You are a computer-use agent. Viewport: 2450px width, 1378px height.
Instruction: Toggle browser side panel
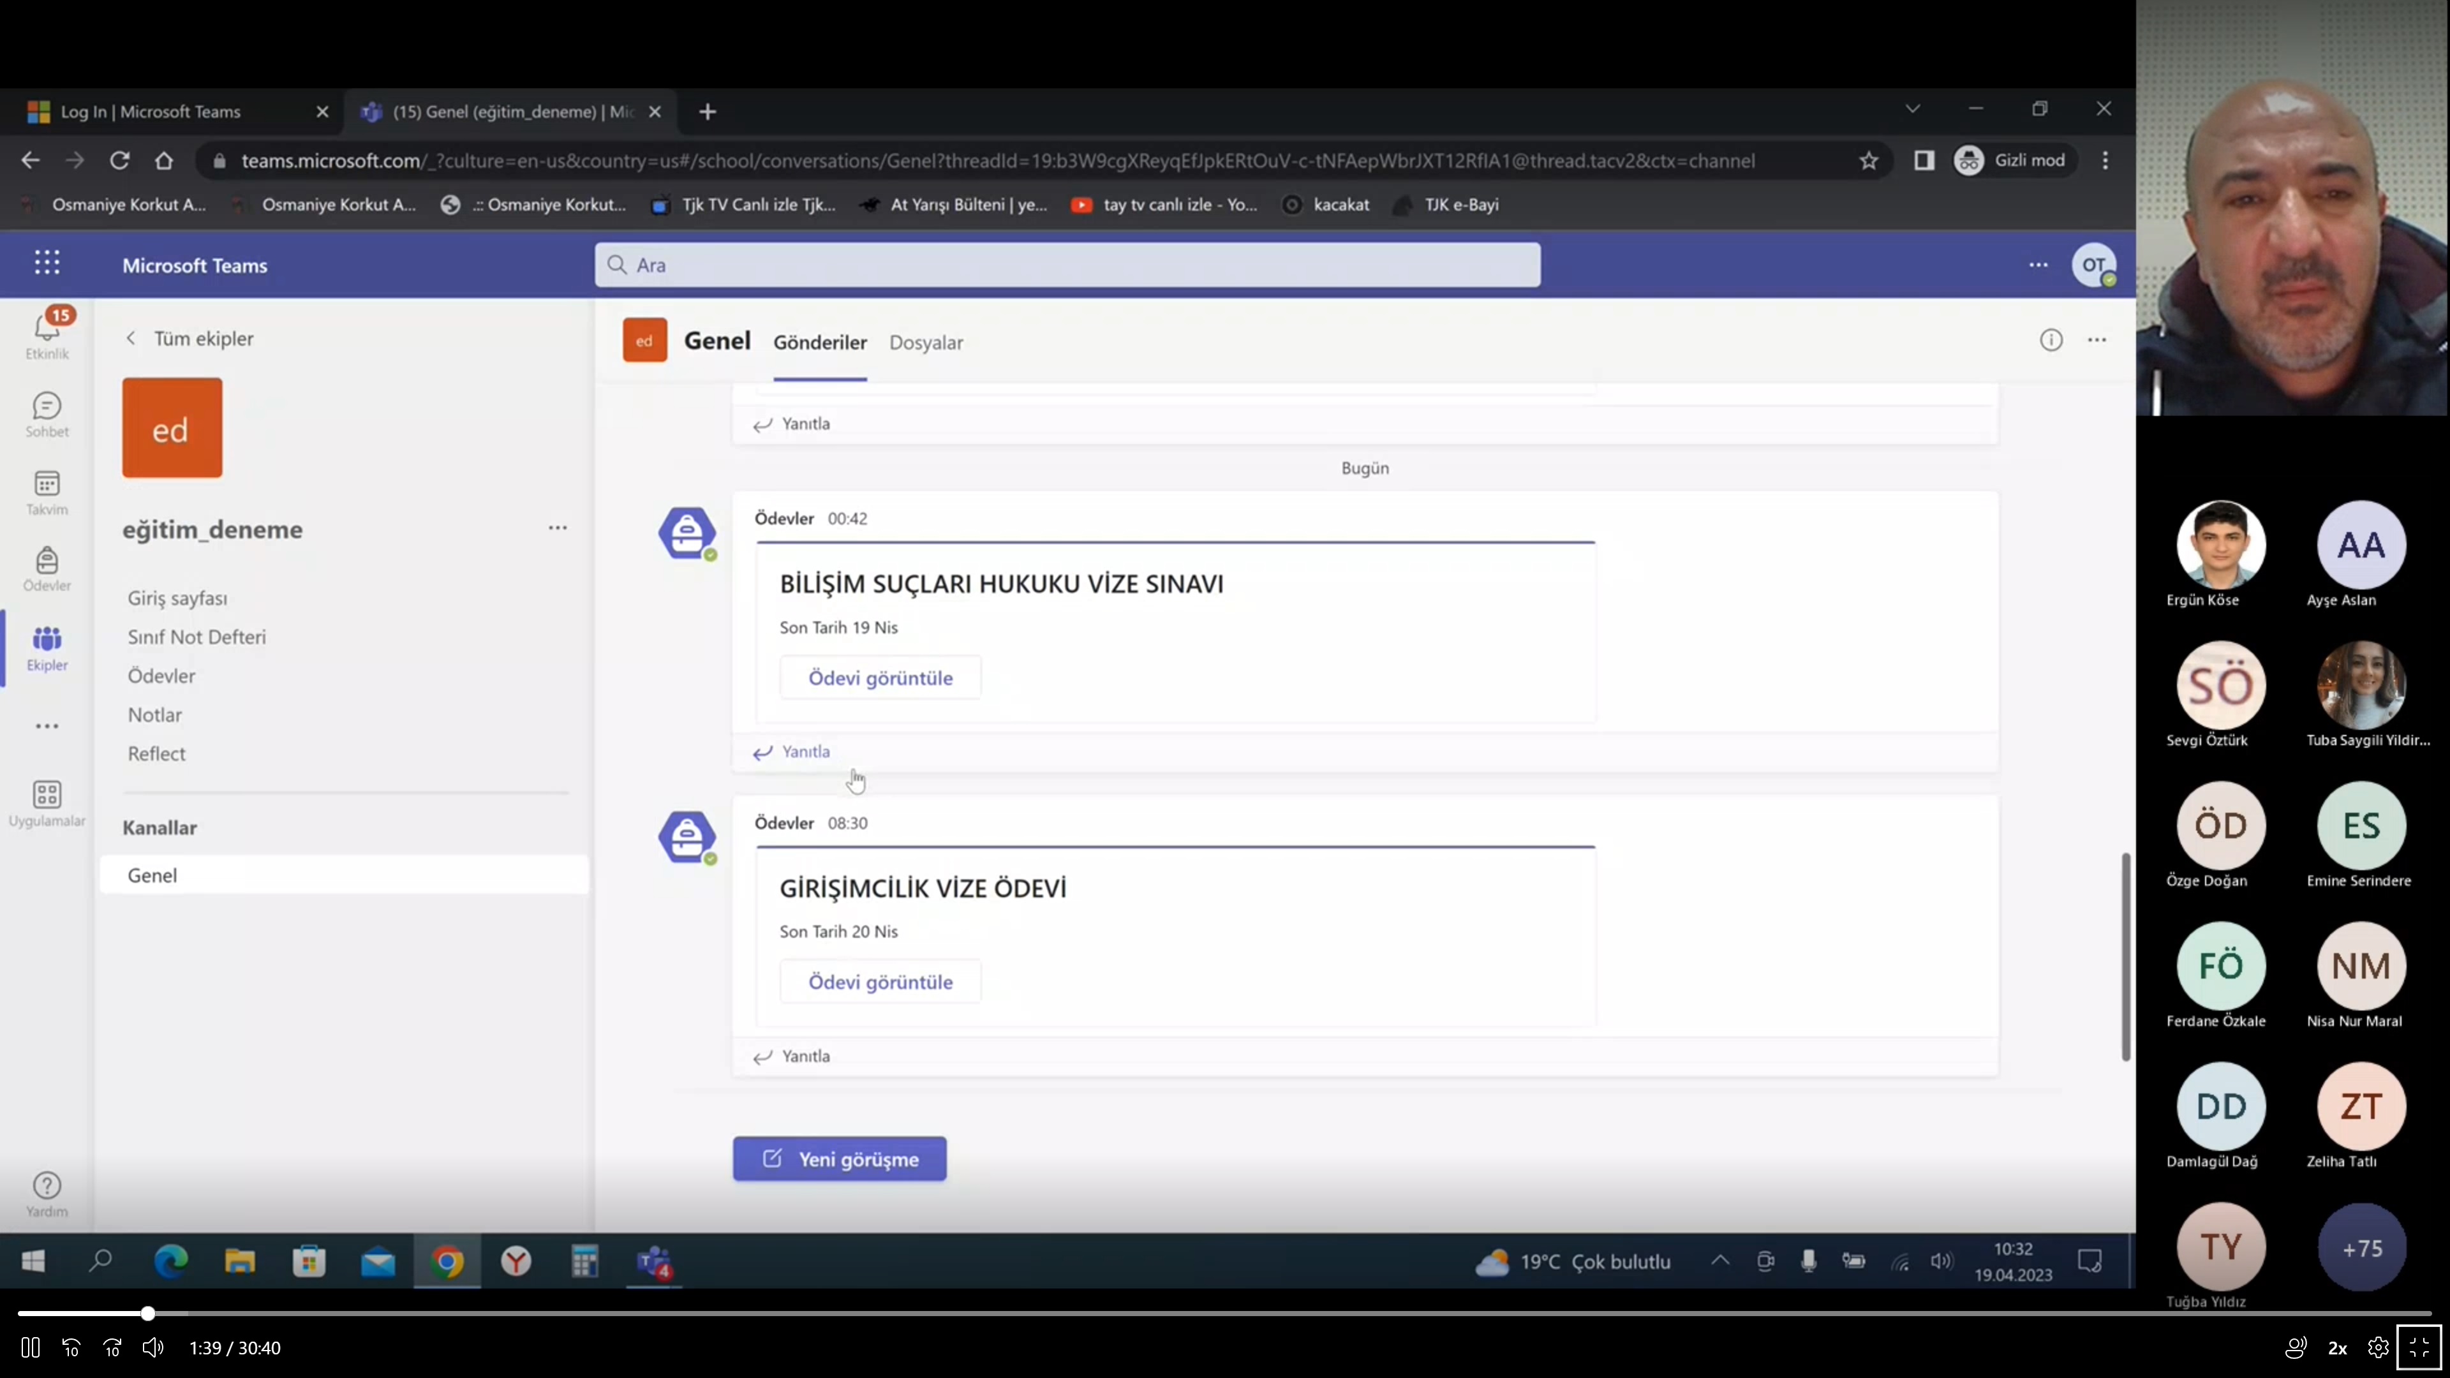click(x=1924, y=161)
